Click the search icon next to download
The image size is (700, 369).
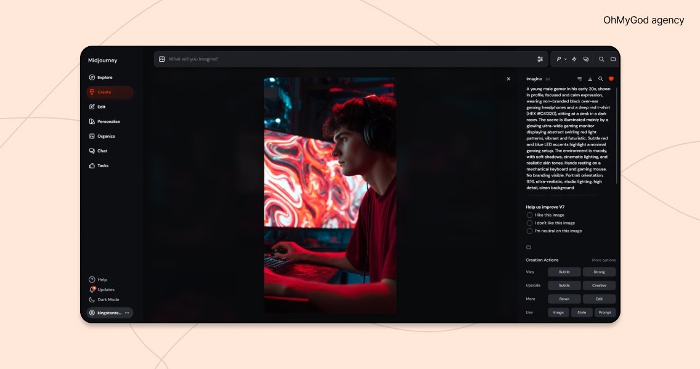601,79
